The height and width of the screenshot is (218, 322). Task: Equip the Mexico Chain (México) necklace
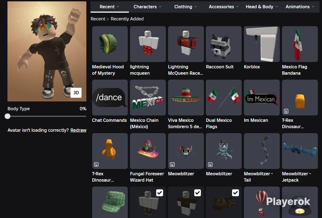pyautogui.click(x=148, y=98)
